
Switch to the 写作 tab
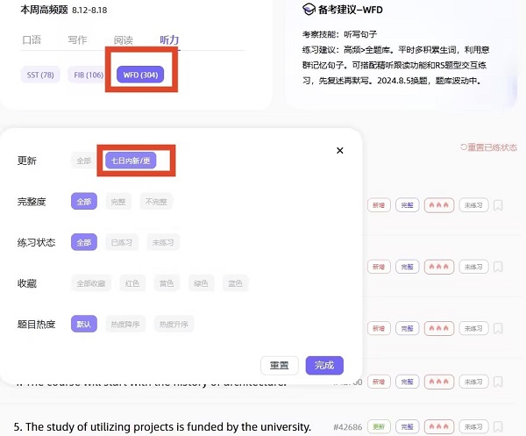pyautogui.click(x=77, y=40)
